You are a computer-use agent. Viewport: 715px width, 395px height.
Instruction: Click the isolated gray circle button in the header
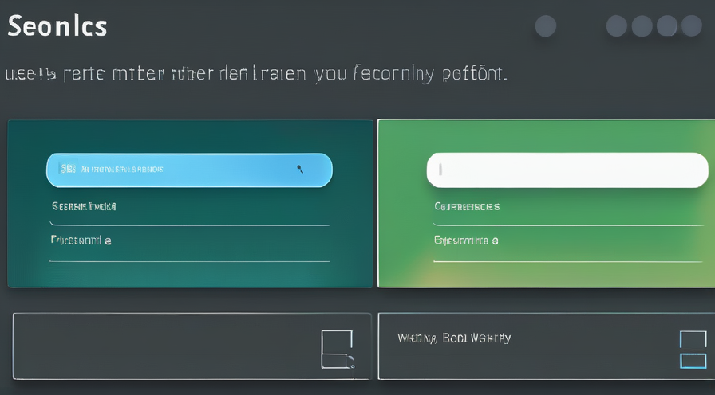point(546,26)
